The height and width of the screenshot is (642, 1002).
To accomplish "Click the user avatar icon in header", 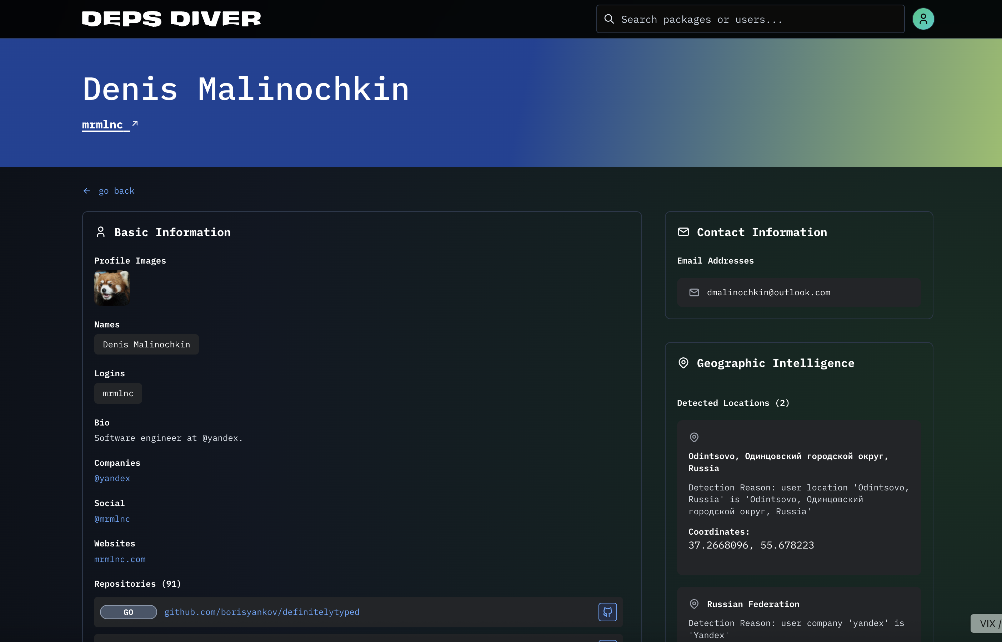I will click(923, 19).
